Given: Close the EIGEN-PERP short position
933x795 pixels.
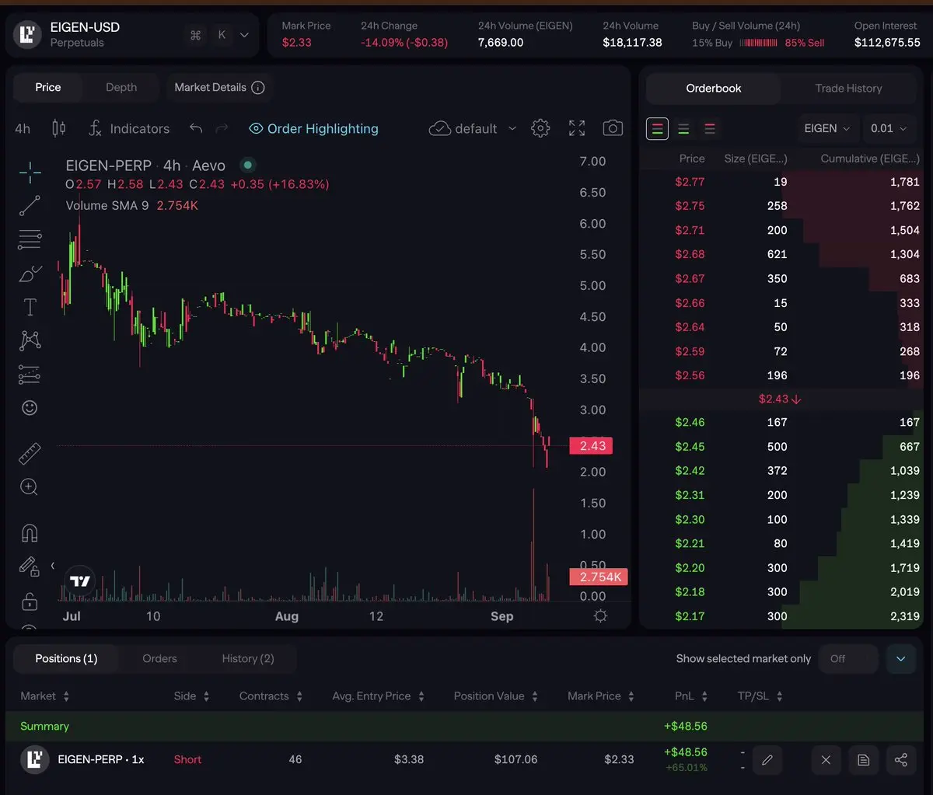Looking at the screenshot, I should click(x=826, y=759).
